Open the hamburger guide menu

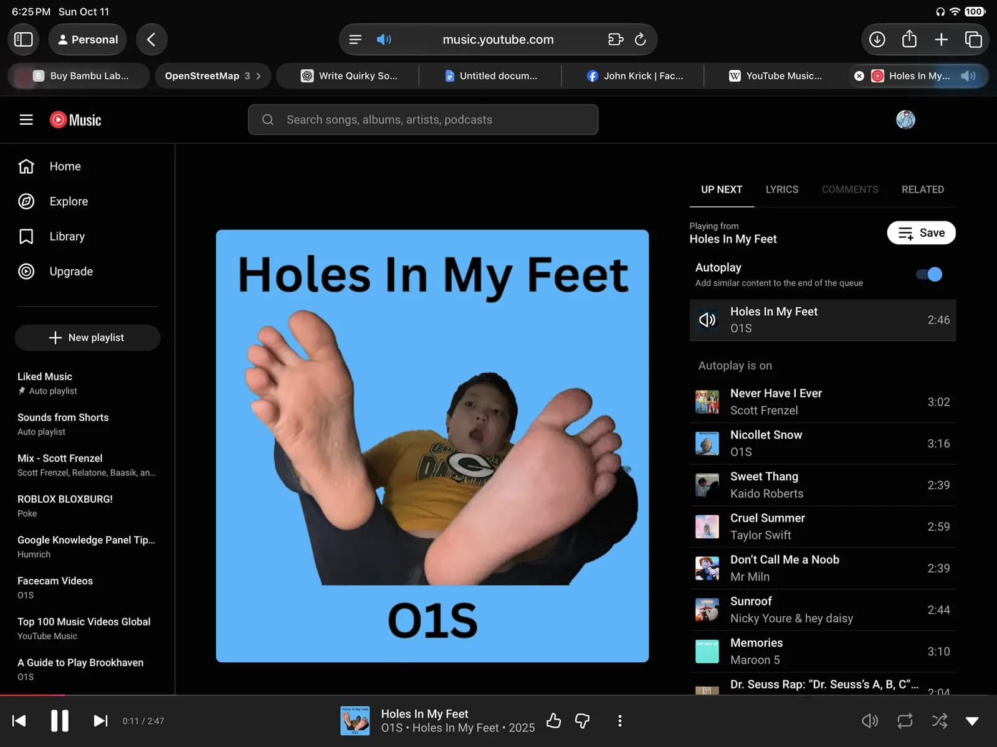(26, 120)
